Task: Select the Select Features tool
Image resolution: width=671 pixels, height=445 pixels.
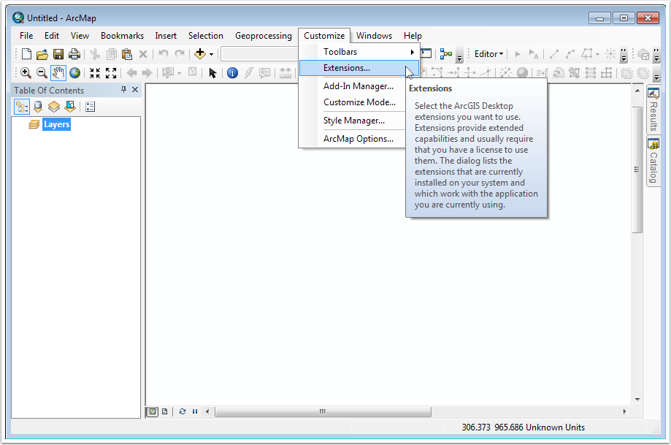Action: coord(168,73)
